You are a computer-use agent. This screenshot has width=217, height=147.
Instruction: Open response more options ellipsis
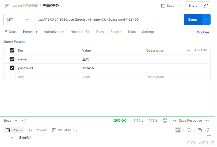coord(207,121)
